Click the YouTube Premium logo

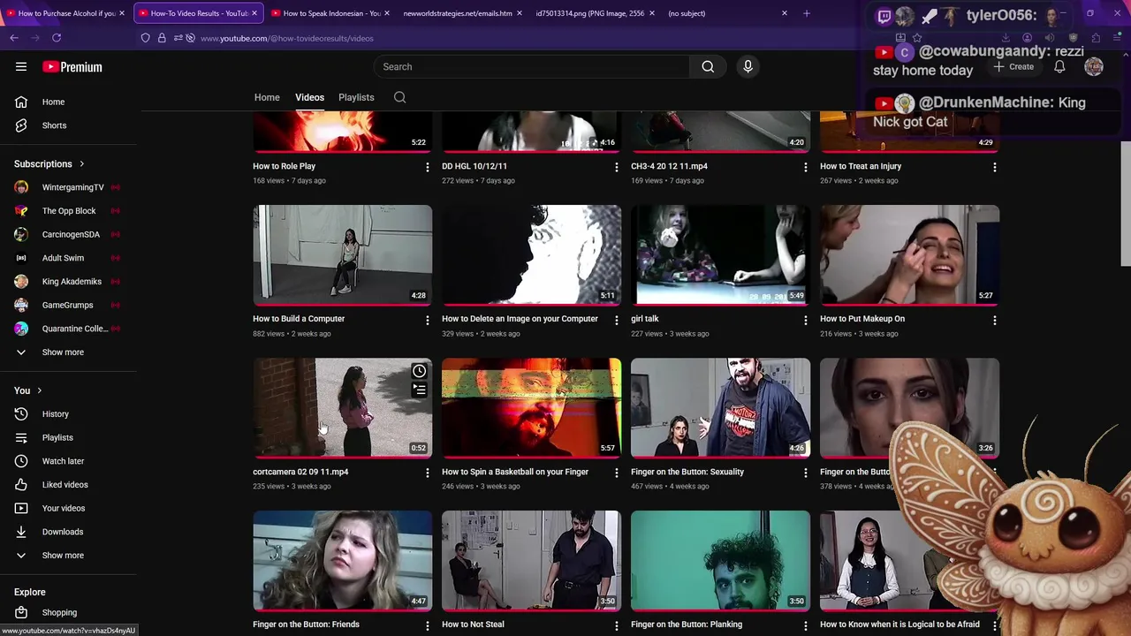72,67
